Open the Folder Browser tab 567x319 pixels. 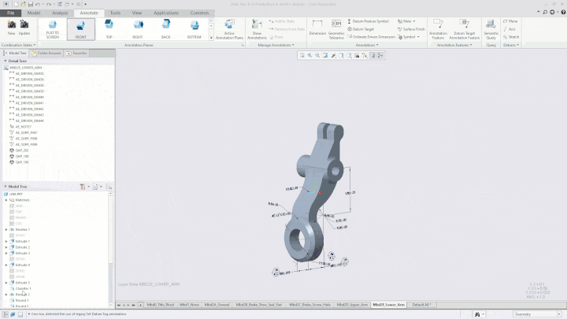click(49, 53)
